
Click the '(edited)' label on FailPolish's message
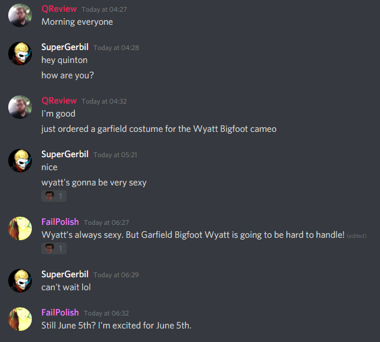(357, 236)
